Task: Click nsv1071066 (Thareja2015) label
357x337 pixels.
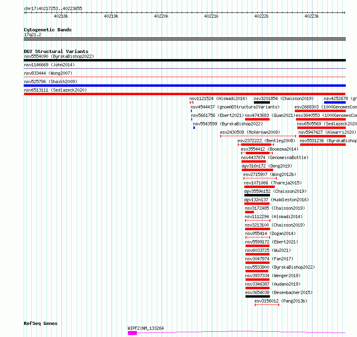Action: point(273,183)
